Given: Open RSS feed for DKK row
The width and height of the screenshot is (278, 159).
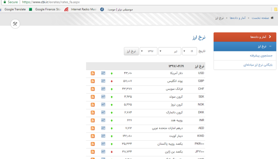Looking at the screenshot, I should 92,112.
